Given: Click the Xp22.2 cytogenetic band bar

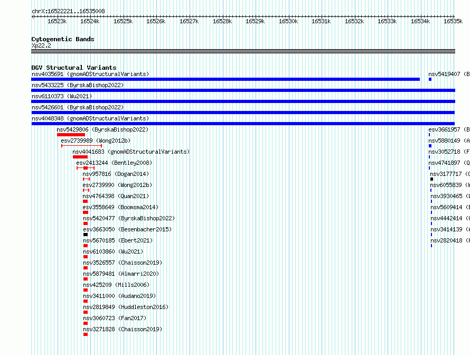Looking at the screenshot, I should click(243, 51).
